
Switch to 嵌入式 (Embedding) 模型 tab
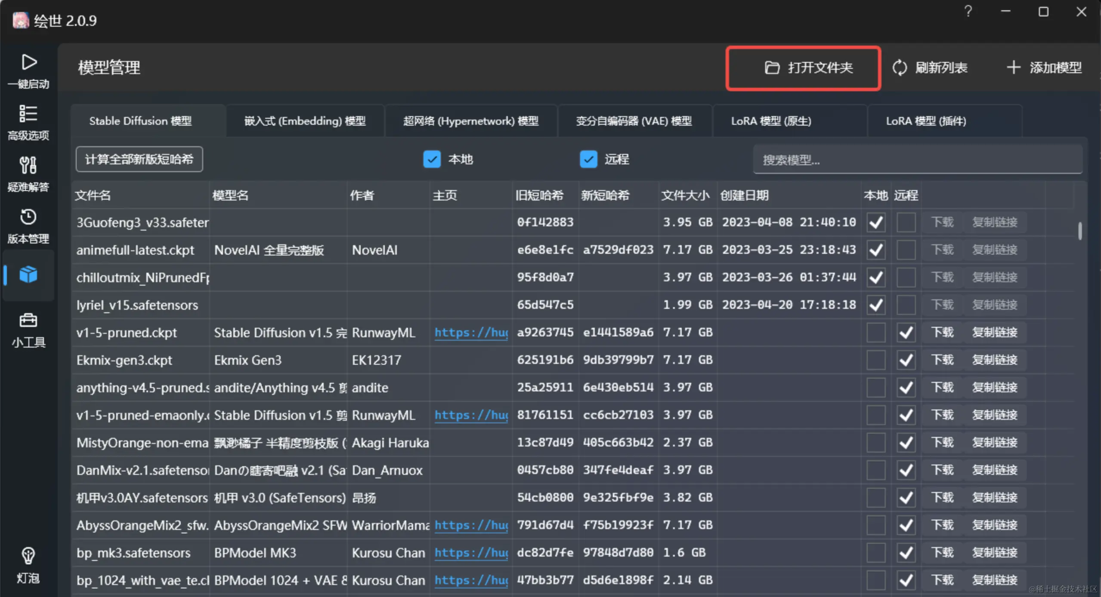pos(305,121)
